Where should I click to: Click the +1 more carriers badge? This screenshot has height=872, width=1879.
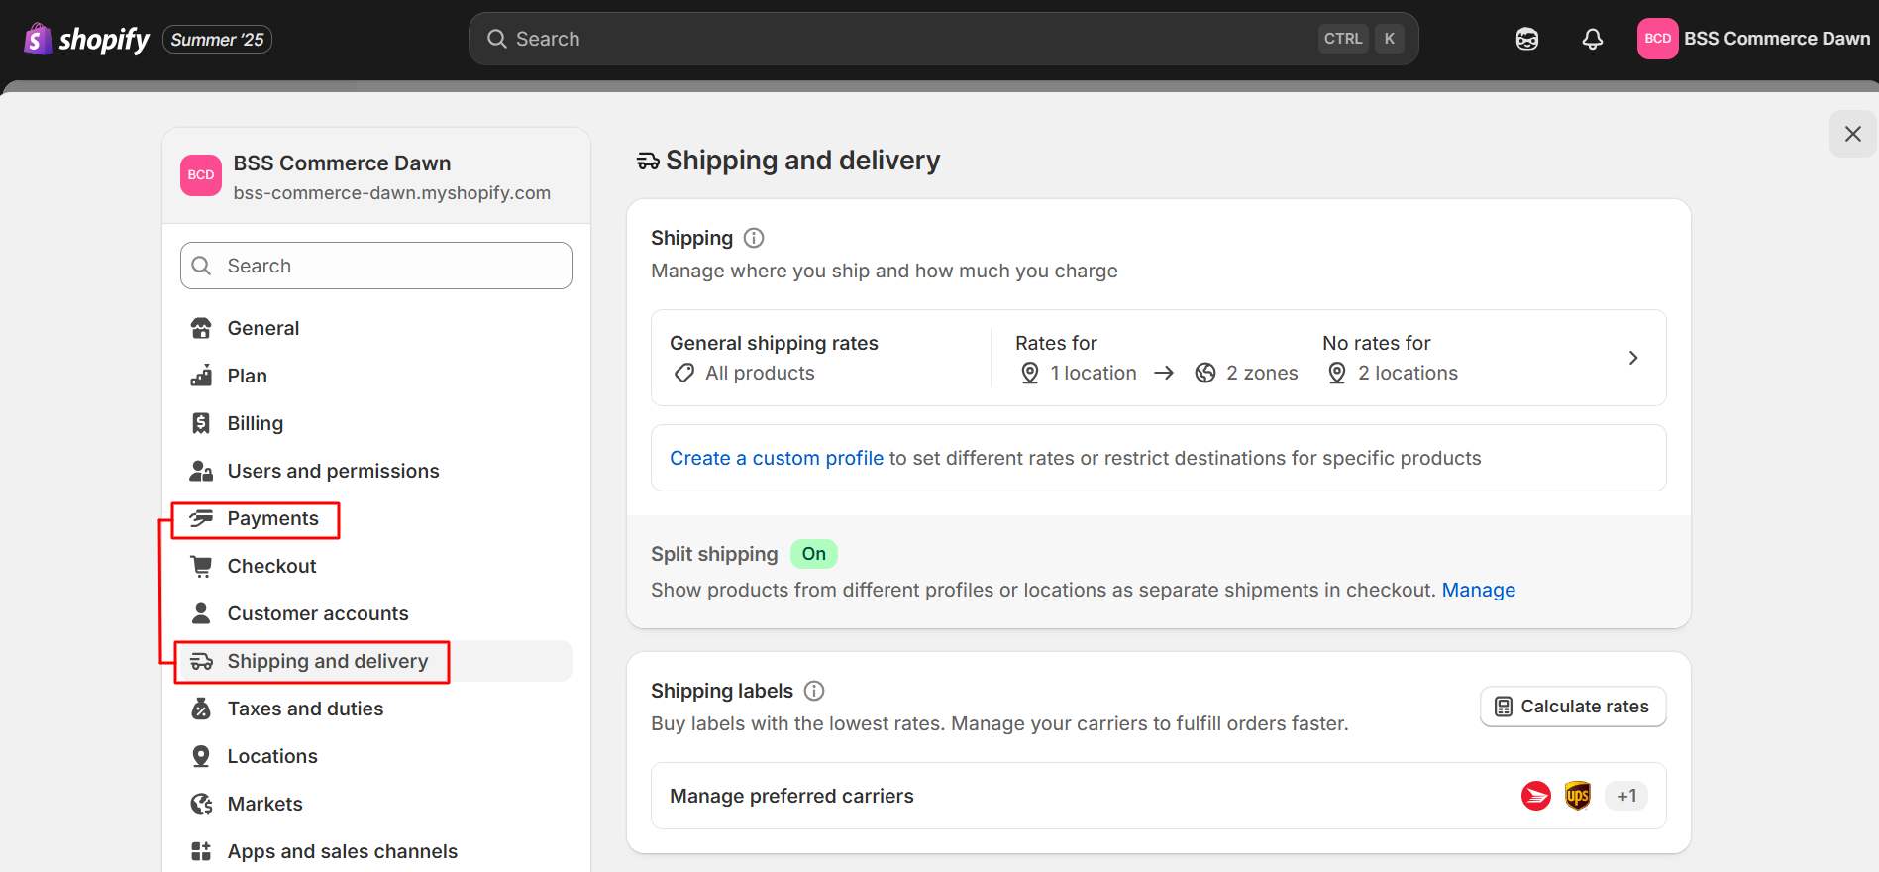point(1626,796)
